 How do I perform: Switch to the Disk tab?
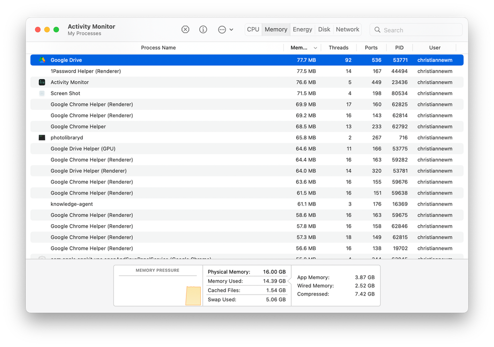pyautogui.click(x=324, y=29)
